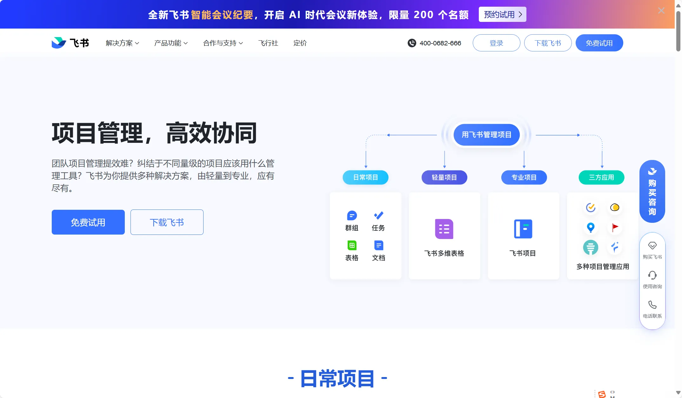Image resolution: width=682 pixels, height=398 pixels.
Task: Click the 用飞书管理项目 central pill
Action: 487,135
